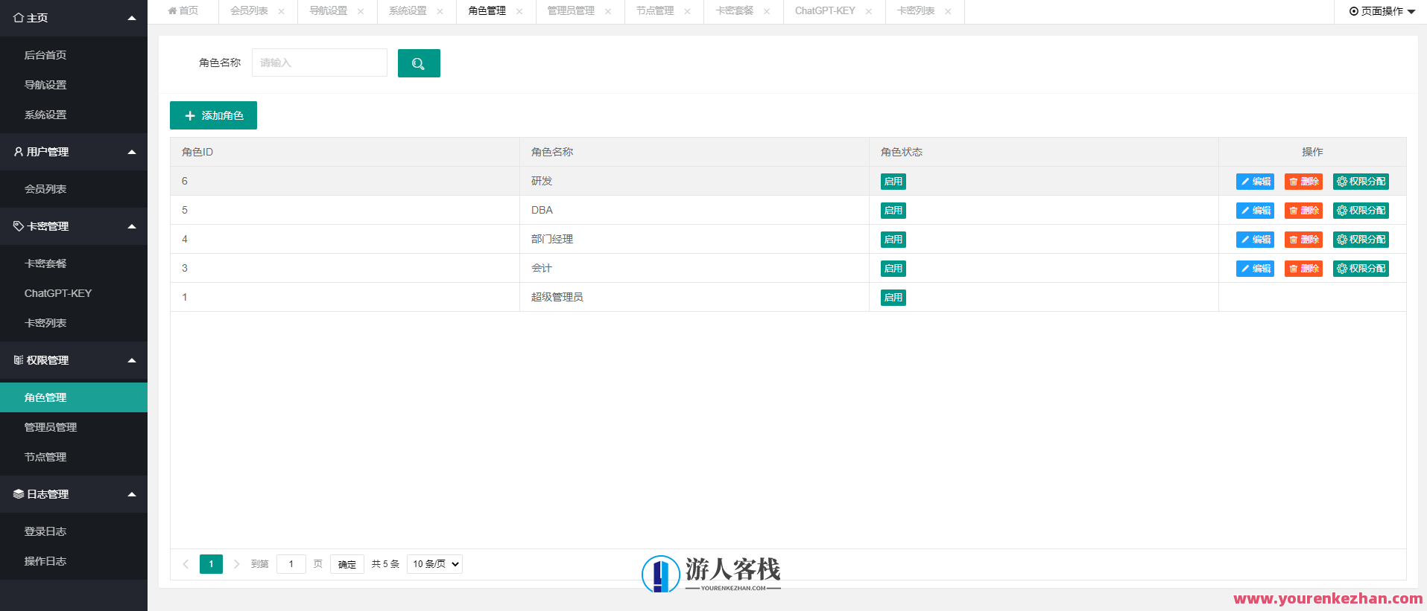The height and width of the screenshot is (611, 1427).
Task: Close the 管理员管理 tab
Action: click(608, 11)
